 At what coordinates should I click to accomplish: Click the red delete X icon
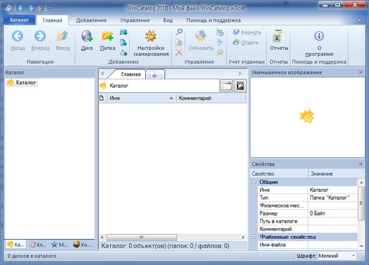pyautogui.click(x=179, y=52)
